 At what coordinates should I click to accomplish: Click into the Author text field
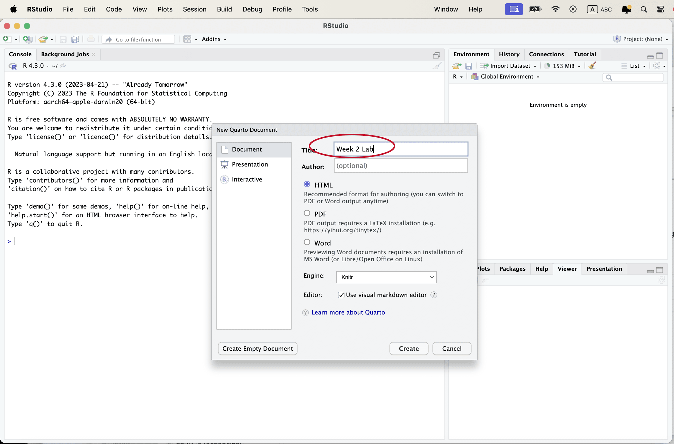click(400, 165)
